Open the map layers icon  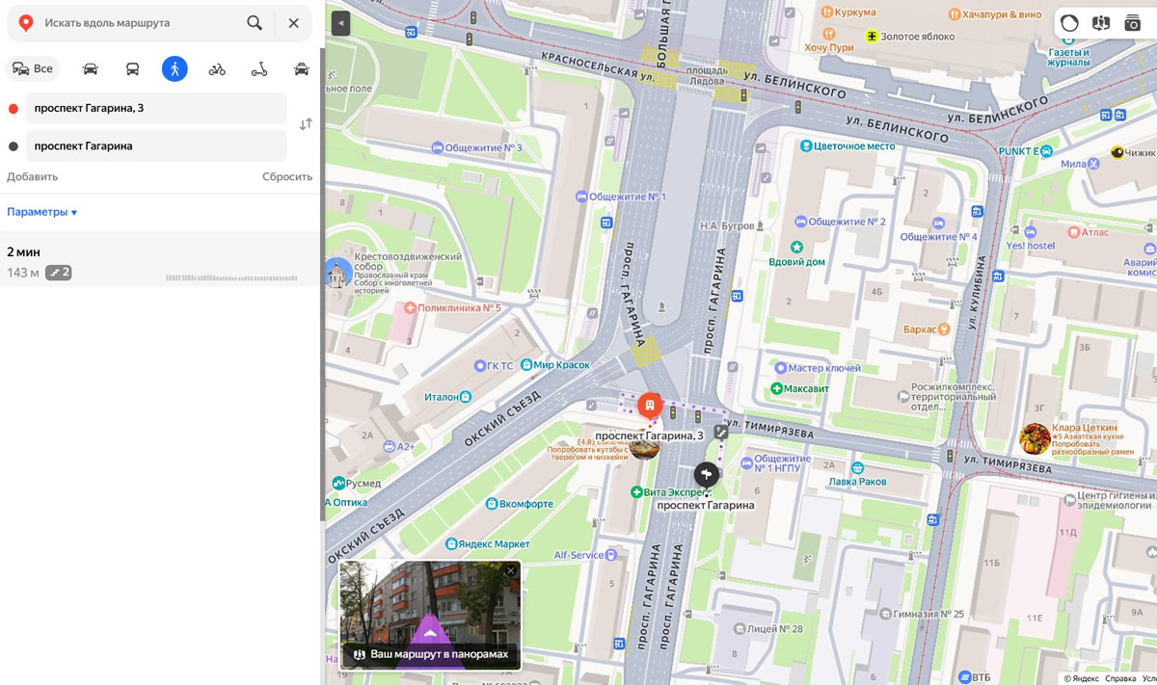[1100, 23]
